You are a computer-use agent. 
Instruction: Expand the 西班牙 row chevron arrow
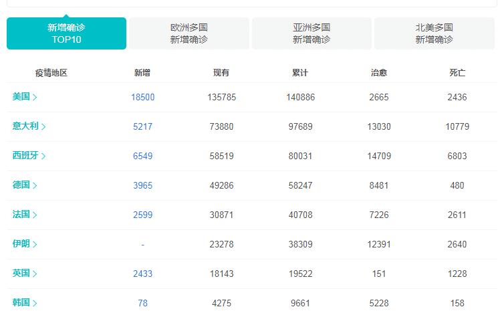pyautogui.click(x=43, y=157)
